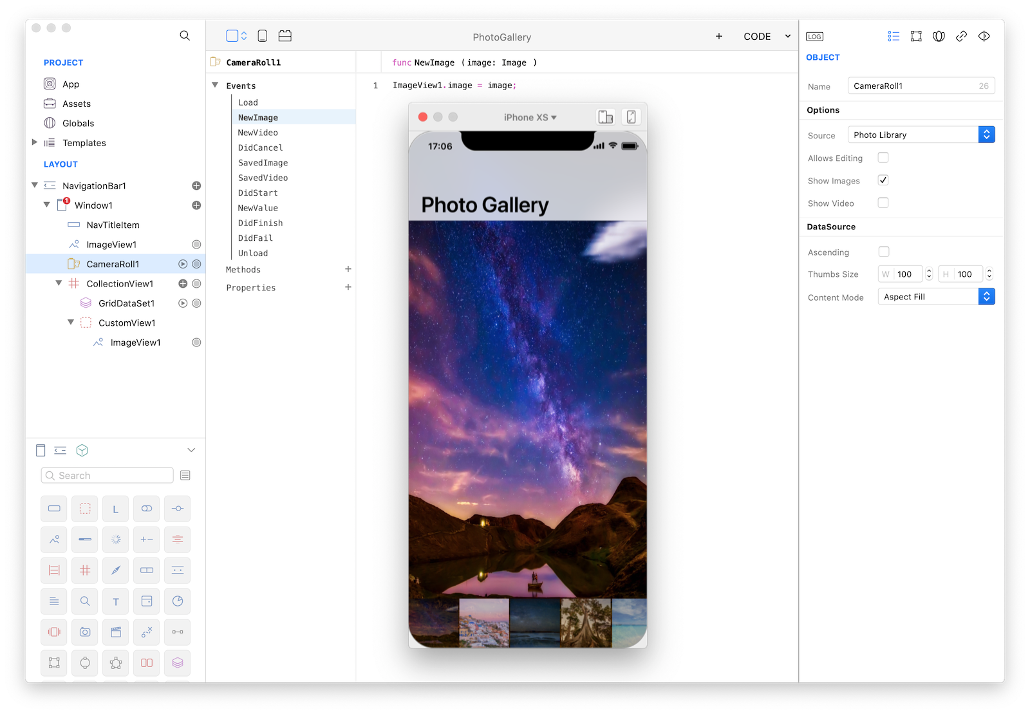Pick the TextField T component
This screenshot has height=714, width=1030.
116,602
